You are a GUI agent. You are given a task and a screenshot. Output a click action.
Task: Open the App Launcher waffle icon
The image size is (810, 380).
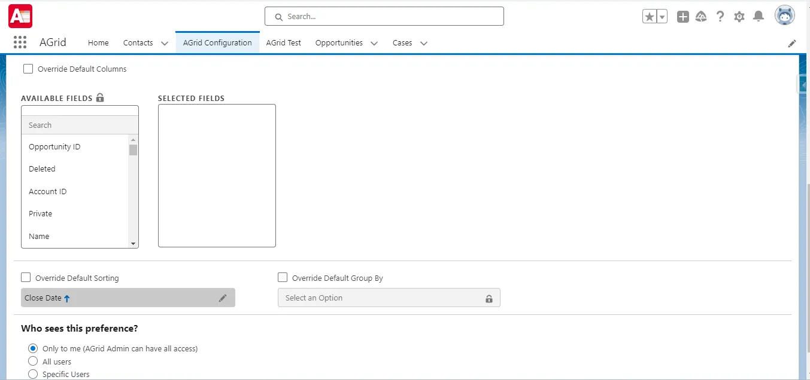[x=20, y=42]
